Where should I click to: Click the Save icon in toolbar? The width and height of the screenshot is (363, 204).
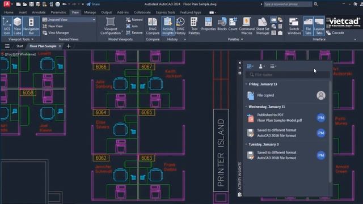(x=32, y=4)
